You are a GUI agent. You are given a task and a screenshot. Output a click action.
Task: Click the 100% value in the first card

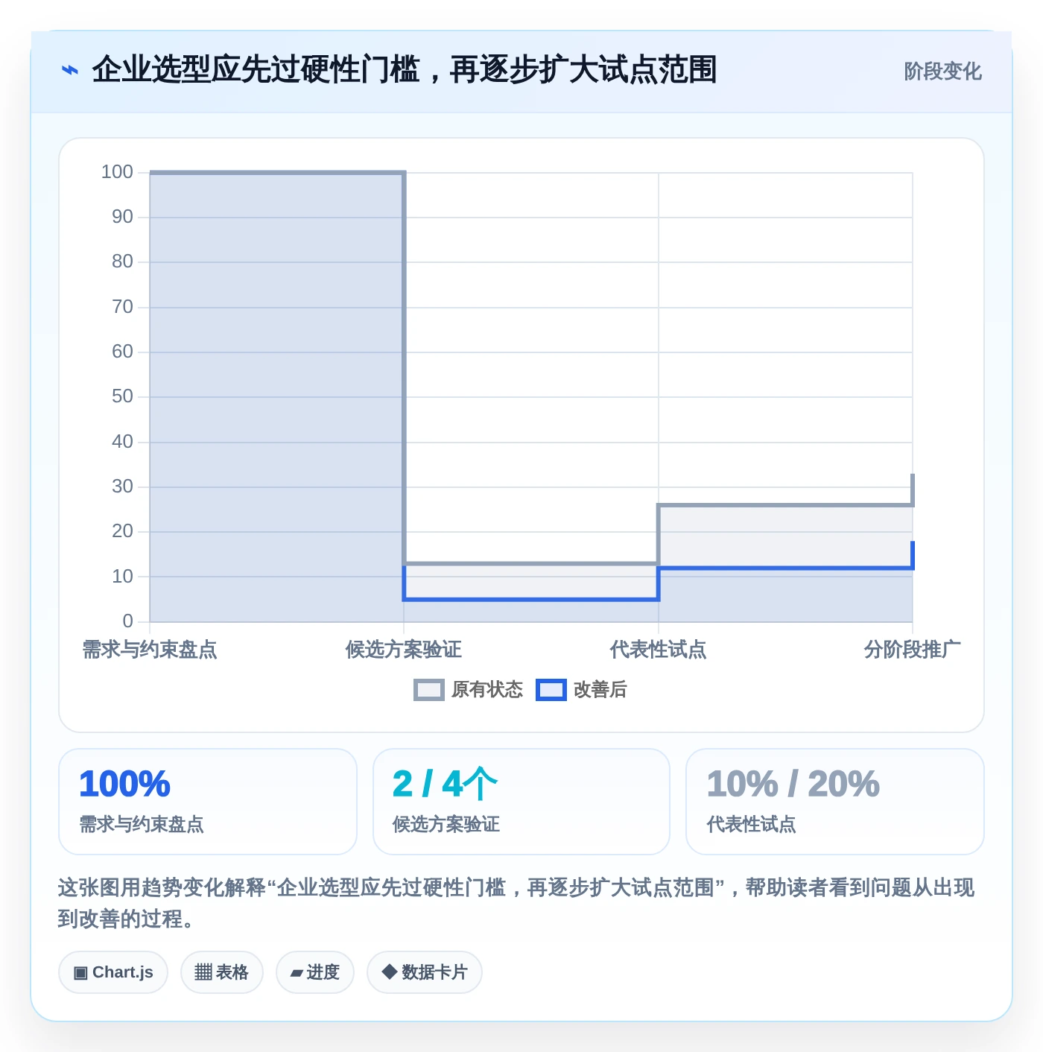[x=125, y=784]
